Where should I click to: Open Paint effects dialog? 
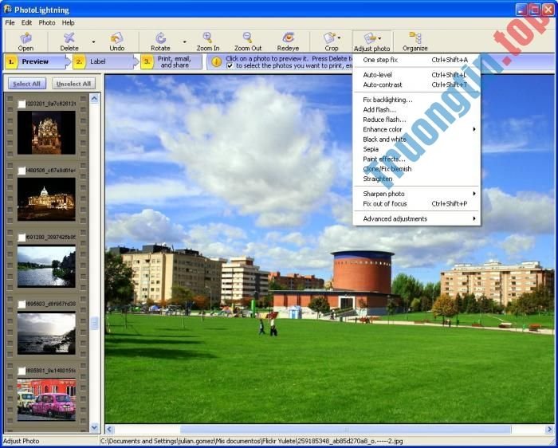point(417,159)
